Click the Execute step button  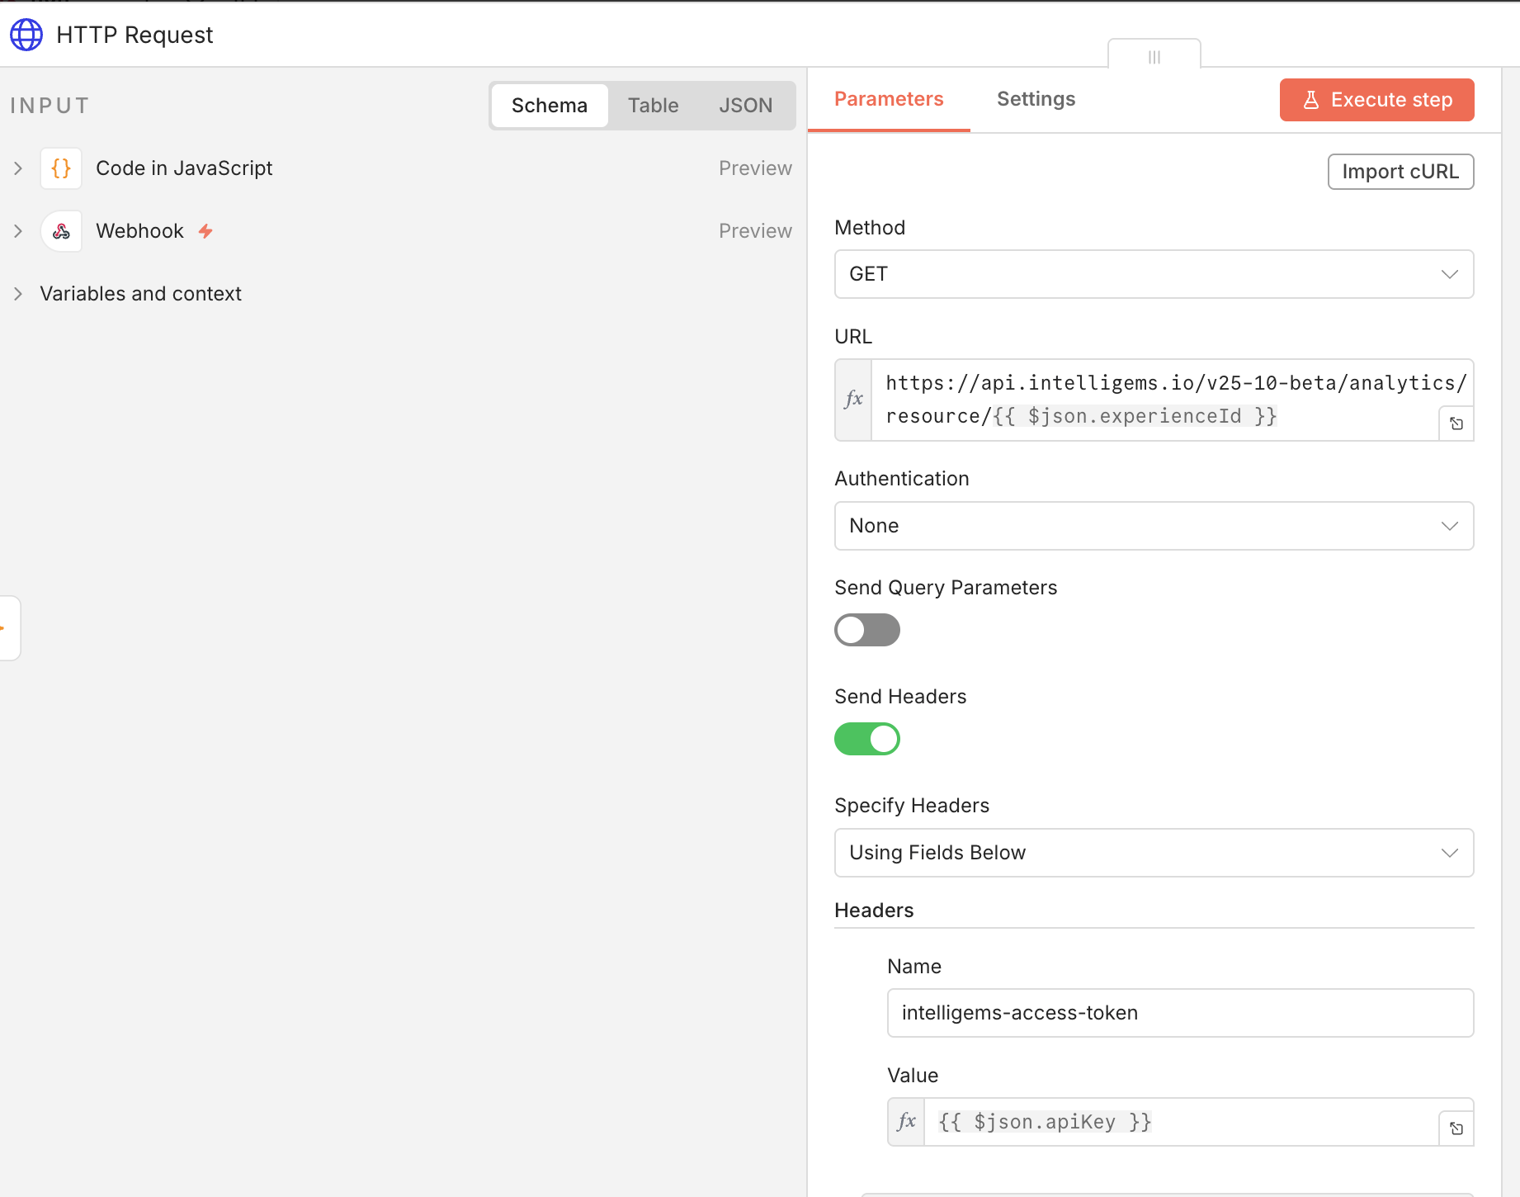(x=1376, y=100)
